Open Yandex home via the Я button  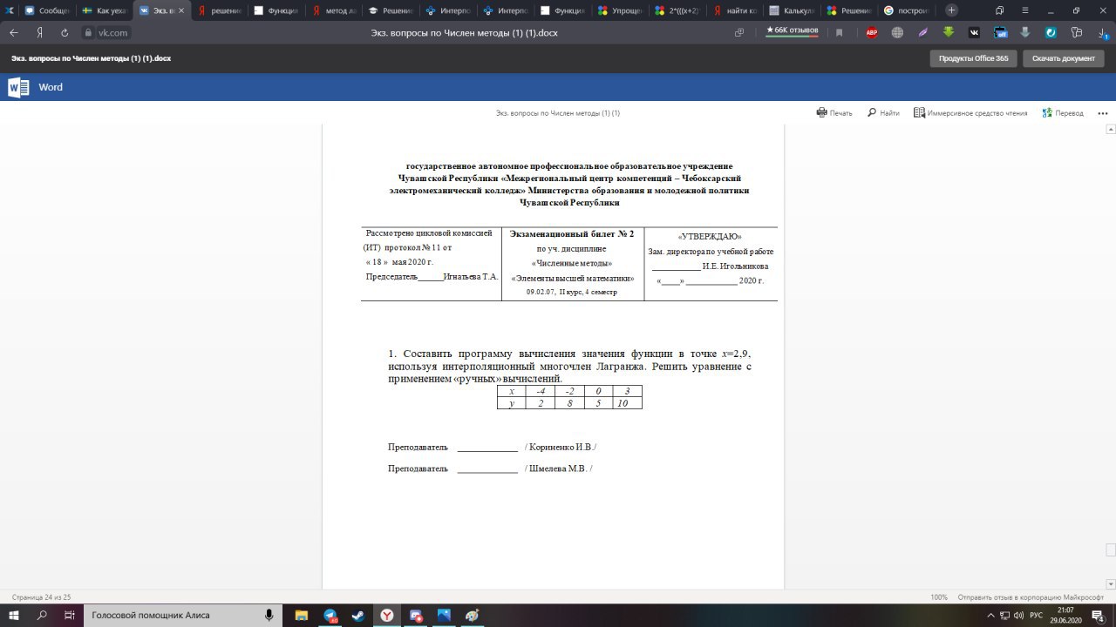coord(39,32)
